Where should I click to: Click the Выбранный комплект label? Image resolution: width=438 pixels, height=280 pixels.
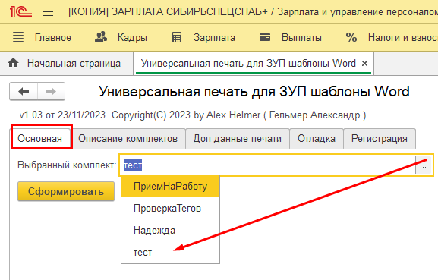point(67,165)
